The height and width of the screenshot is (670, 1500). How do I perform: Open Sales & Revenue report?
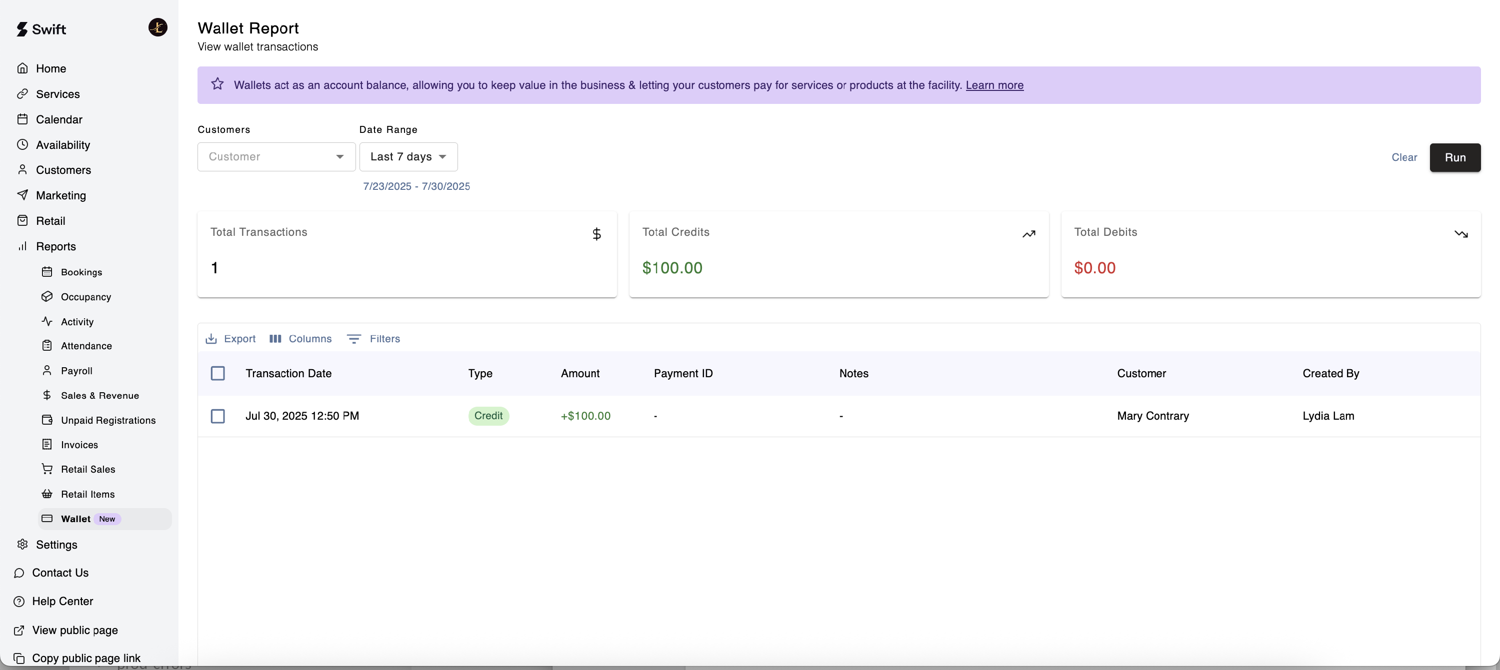coord(99,395)
